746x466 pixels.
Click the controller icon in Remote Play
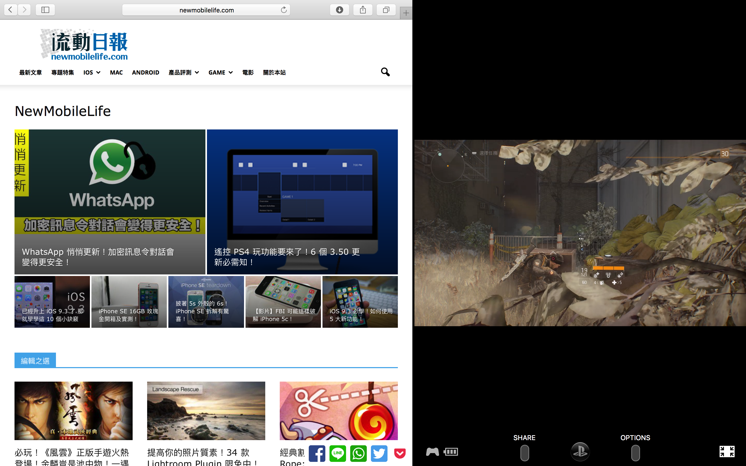[432, 452]
